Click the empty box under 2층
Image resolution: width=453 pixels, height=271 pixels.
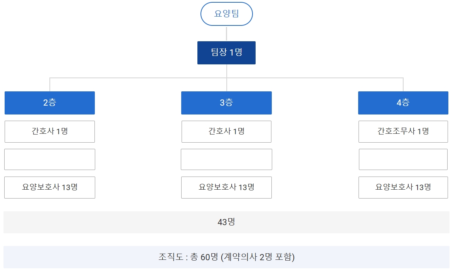coord(50,160)
